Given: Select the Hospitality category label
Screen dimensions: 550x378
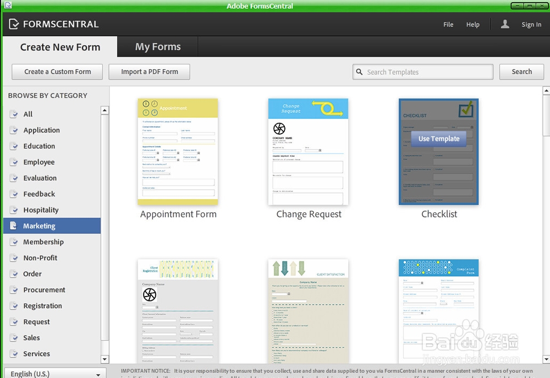Looking at the screenshot, I should click(41, 210).
